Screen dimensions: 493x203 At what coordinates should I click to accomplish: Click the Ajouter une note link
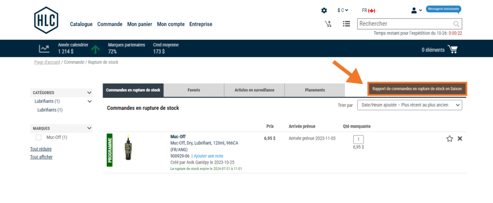point(208,156)
